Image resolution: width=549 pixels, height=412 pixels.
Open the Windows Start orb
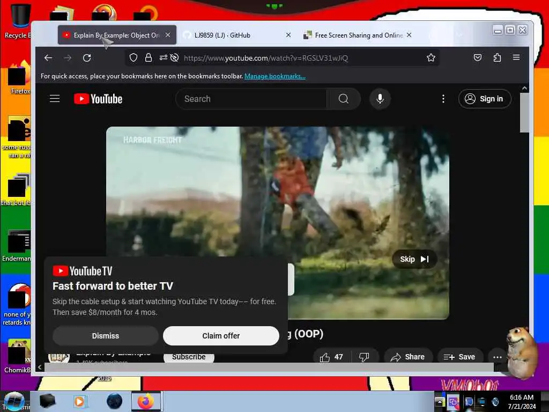[14, 401]
